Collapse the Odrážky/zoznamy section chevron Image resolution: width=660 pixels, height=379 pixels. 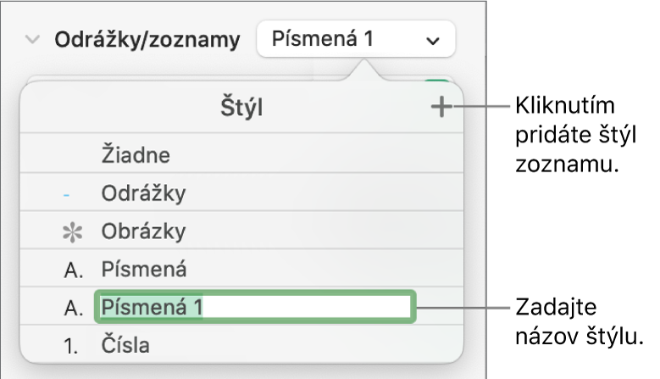pos(33,39)
